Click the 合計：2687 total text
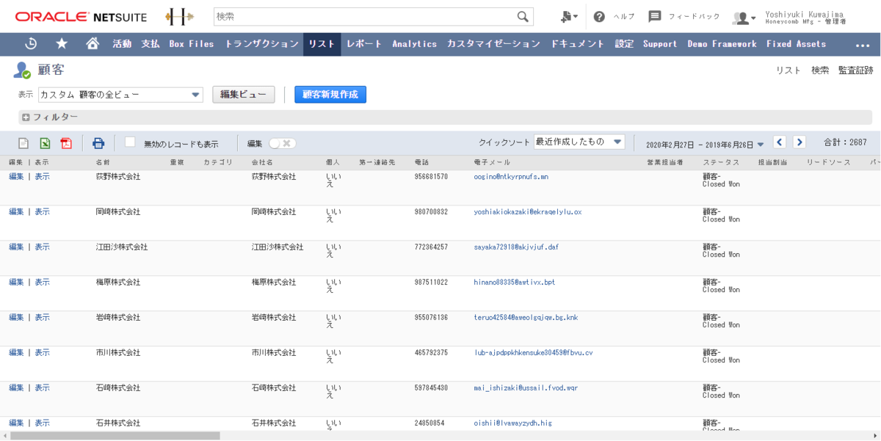This screenshot has height=441, width=881. [845, 142]
